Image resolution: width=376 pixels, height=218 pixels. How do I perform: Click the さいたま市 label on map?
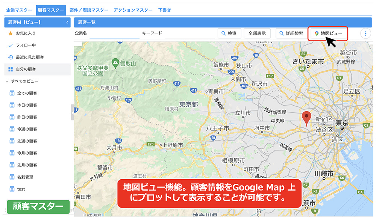(x=308, y=62)
